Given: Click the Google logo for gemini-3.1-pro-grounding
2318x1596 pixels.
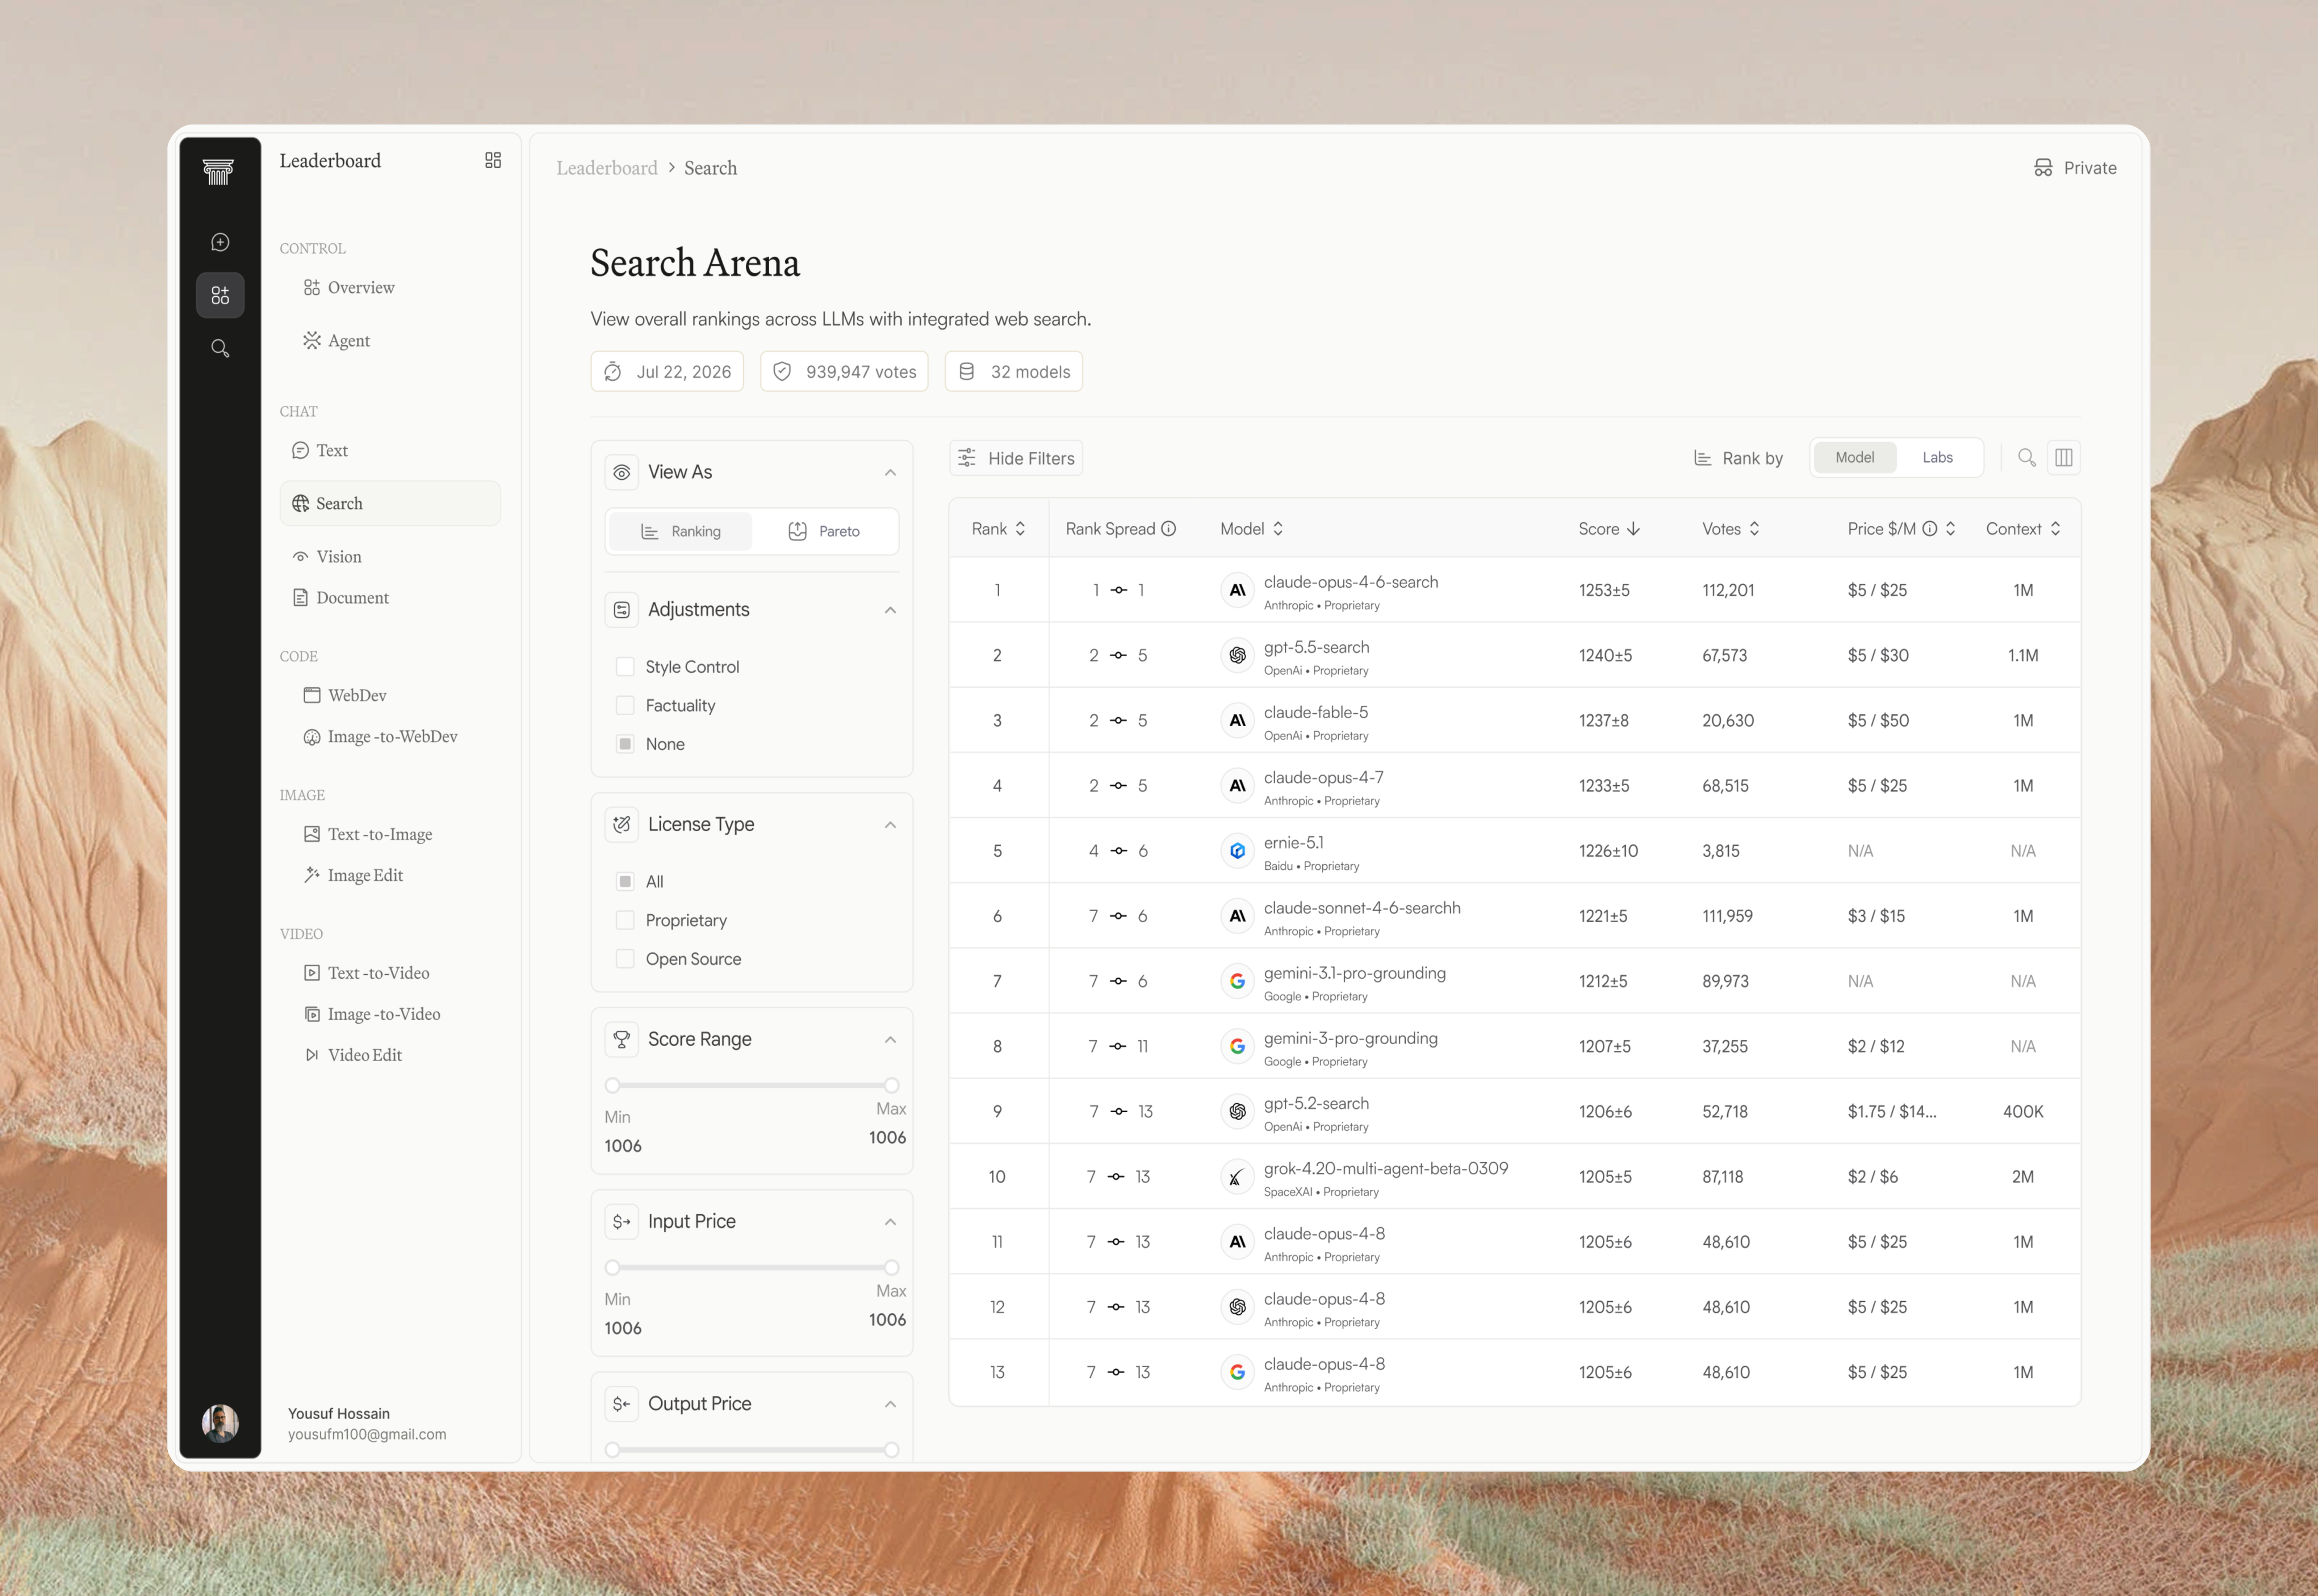Looking at the screenshot, I should (x=1238, y=981).
